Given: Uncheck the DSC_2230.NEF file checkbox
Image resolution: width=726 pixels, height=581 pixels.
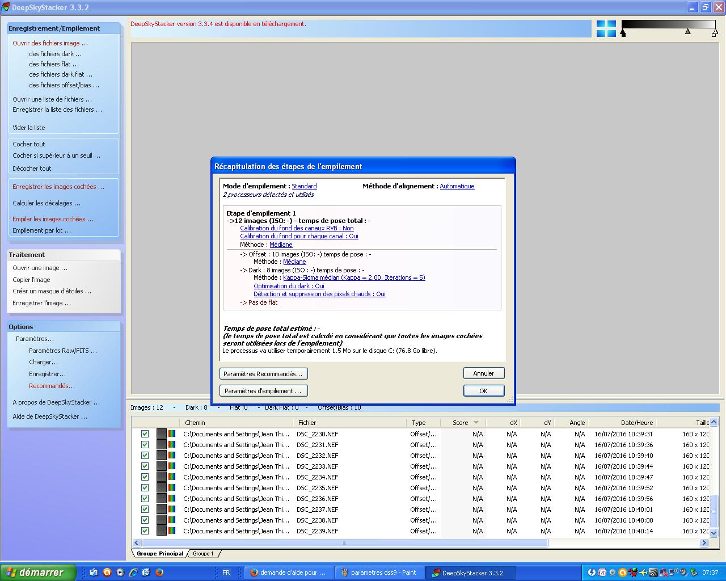Looking at the screenshot, I should 145,433.
